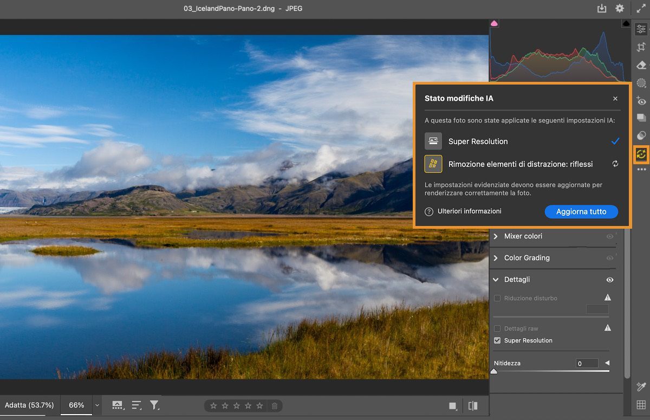The image size is (650, 420).
Task: Click the blue checkmark beside Super Resolution
Action: 615,141
